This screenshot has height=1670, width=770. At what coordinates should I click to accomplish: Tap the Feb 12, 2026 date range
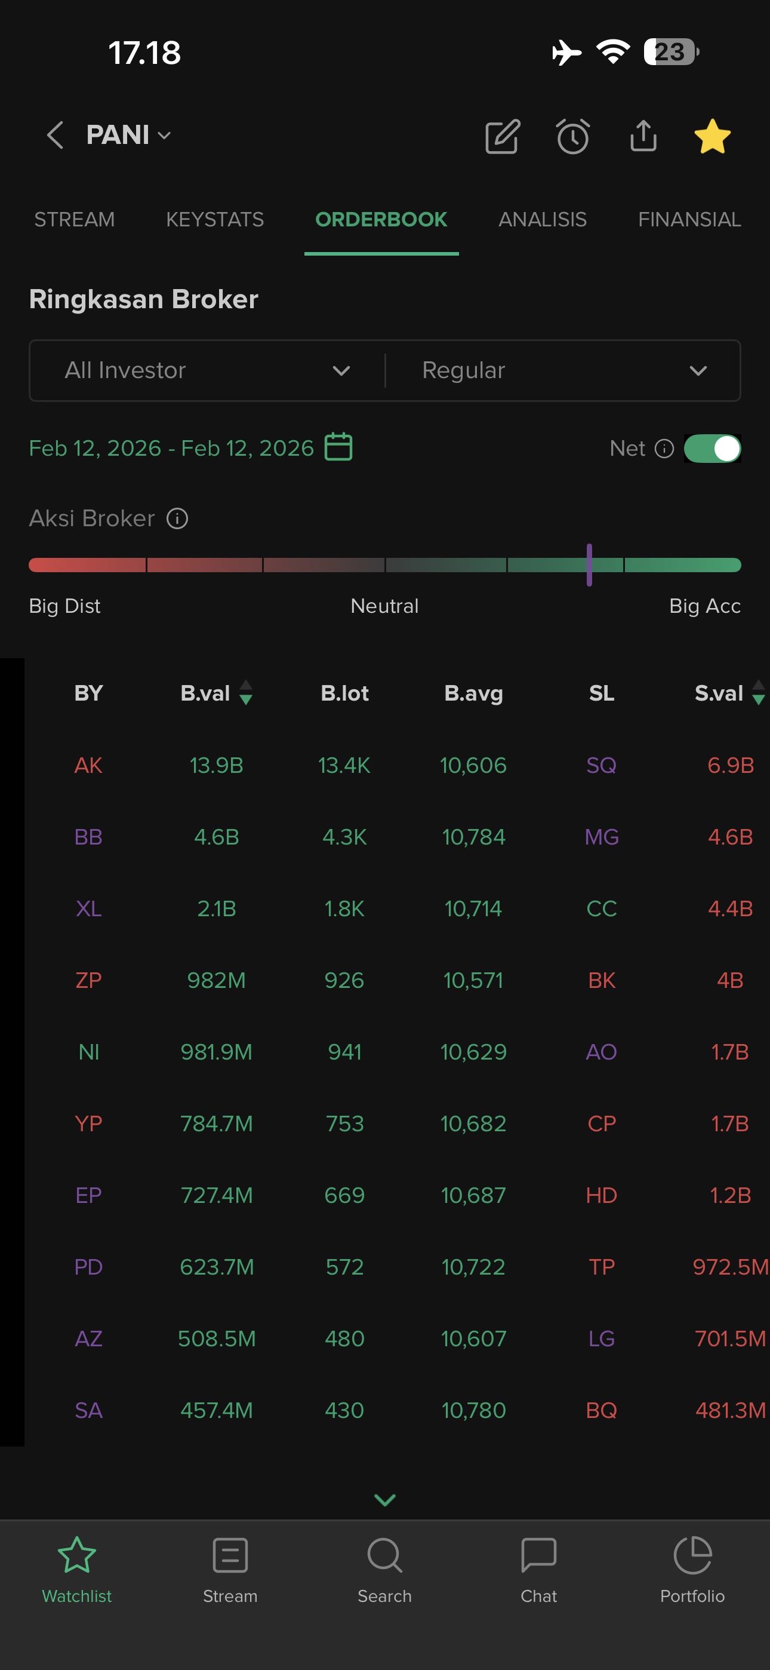[x=171, y=448]
